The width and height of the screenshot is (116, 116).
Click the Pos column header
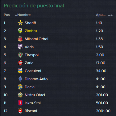click(7, 15)
